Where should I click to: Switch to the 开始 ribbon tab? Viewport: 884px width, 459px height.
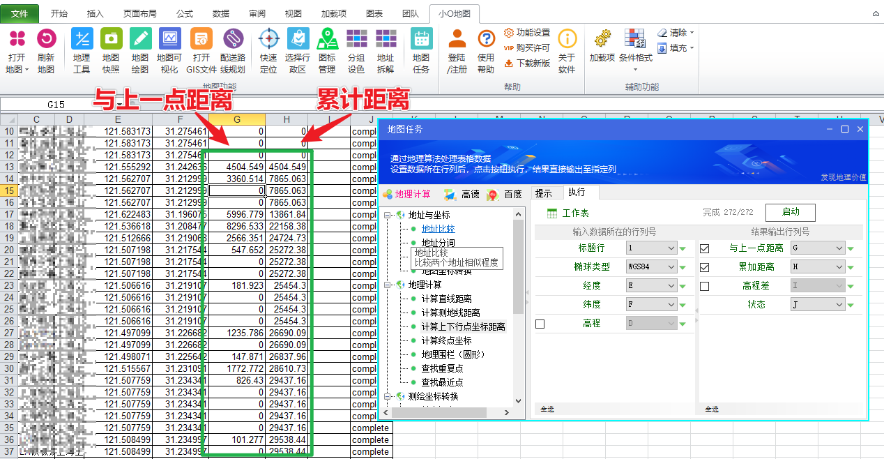59,13
